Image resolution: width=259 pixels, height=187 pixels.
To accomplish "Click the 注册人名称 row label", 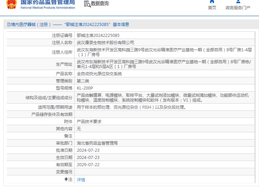I will pos(62,43).
